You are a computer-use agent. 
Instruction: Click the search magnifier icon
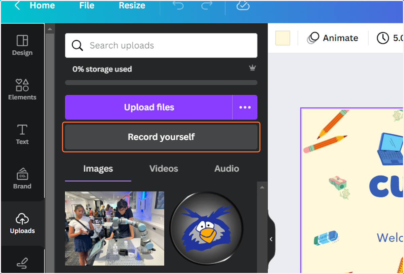(77, 45)
